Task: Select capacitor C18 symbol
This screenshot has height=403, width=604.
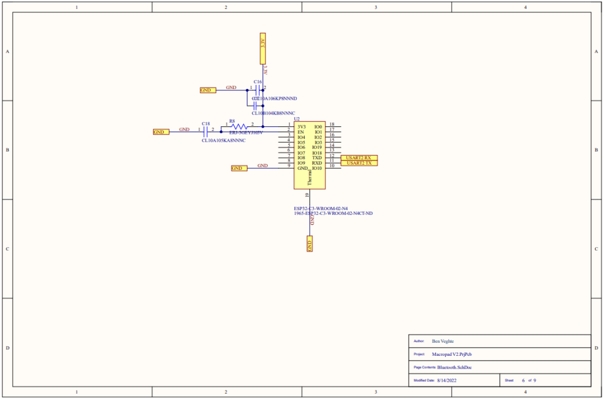Action: click(x=206, y=132)
